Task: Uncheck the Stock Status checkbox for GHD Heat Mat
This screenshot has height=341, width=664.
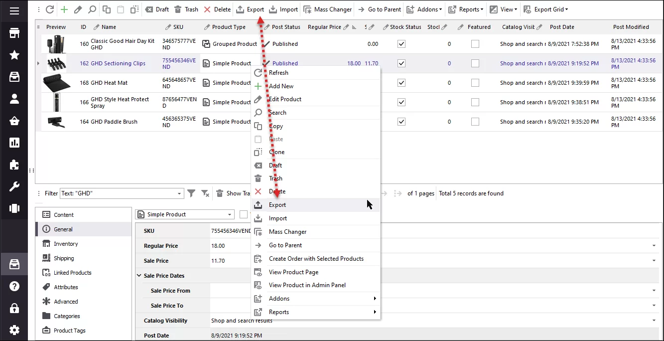Action: click(401, 83)
